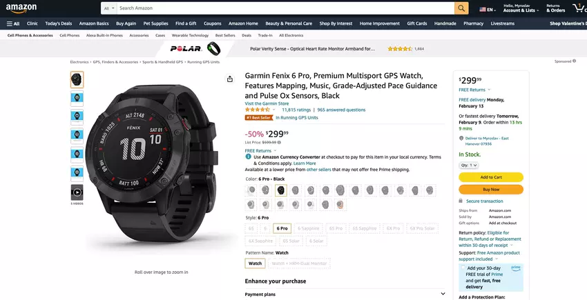Click the orange search magnifier button

[461, 8]
